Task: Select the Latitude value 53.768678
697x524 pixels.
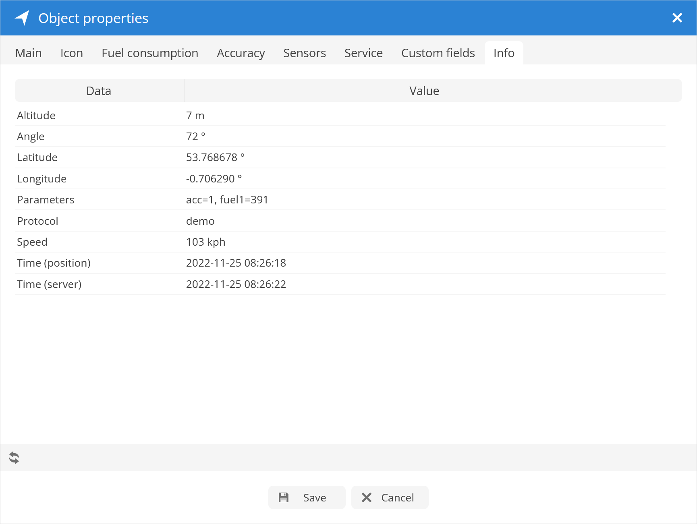Action: (212, 157)
